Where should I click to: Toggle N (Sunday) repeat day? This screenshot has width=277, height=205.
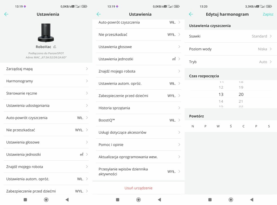click(193, 126)
